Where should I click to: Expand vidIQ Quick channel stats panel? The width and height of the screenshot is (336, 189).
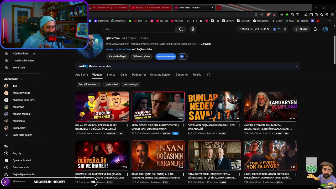pos(297,66)
